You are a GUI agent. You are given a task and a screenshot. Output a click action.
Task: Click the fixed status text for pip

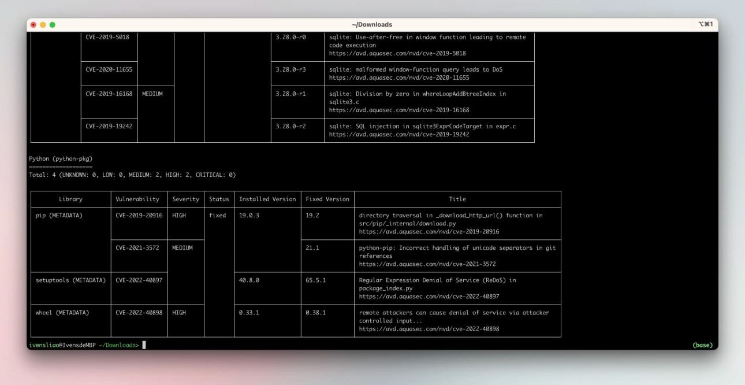tap(218, 215)
